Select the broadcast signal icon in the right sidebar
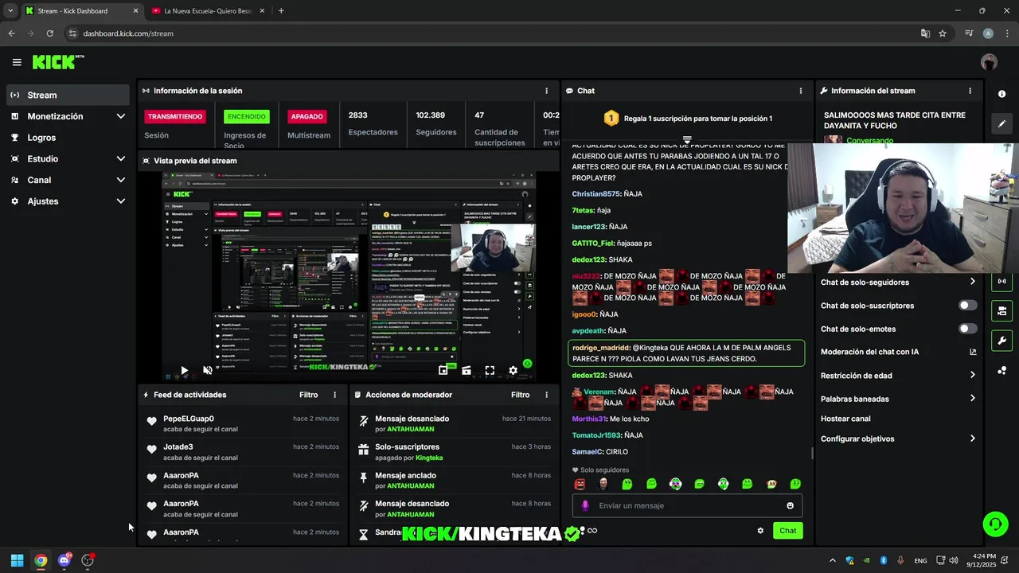Screen dimensions: 1019x573 click(1001, 281)
